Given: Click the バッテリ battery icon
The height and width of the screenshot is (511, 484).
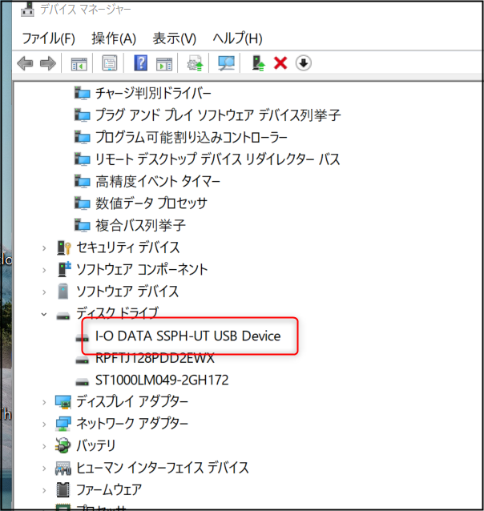Looking at the screenshot, I should click(x=63, y=445).
